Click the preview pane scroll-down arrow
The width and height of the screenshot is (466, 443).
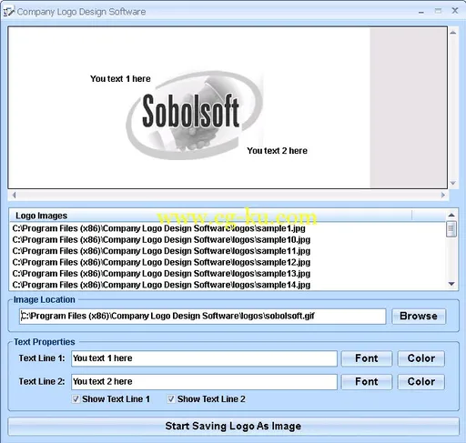pyautogui.click(x=453, y=183)
